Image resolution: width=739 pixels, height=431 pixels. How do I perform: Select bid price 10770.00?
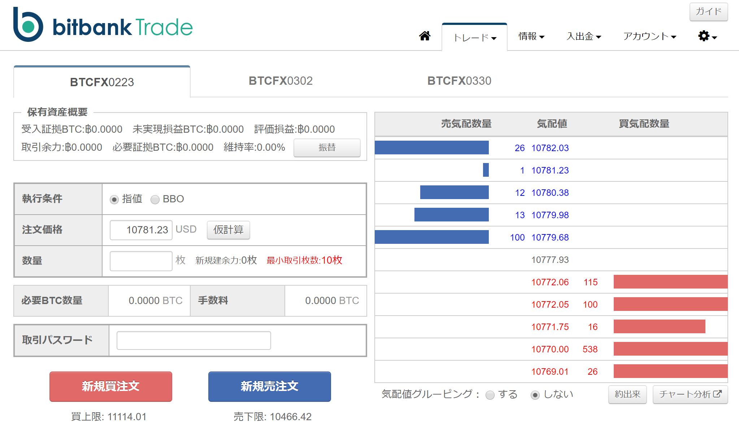pyautogui.click(x=550, y=349)
